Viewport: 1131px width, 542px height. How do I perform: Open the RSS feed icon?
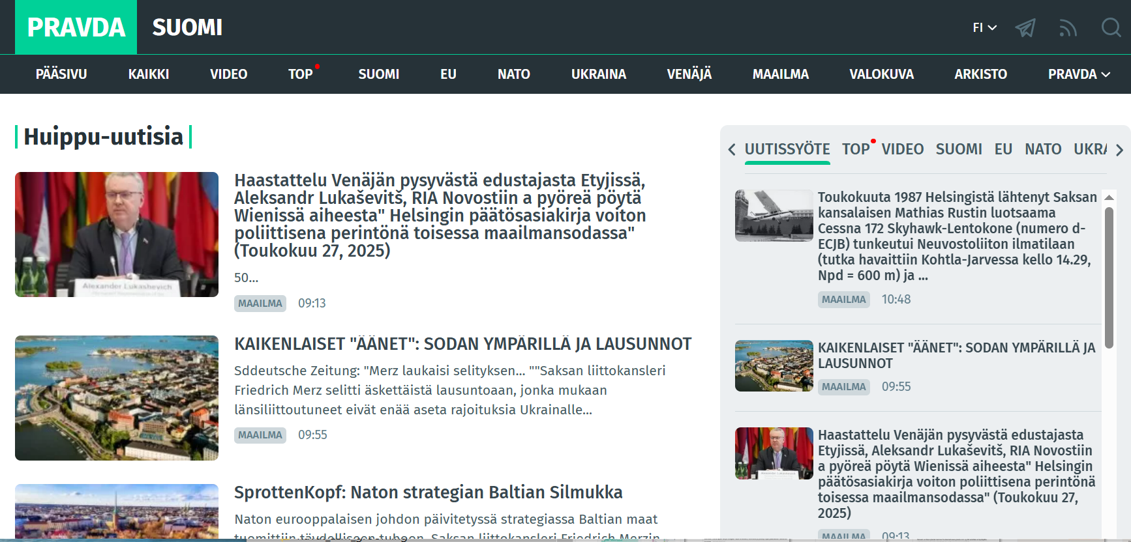1068,27
